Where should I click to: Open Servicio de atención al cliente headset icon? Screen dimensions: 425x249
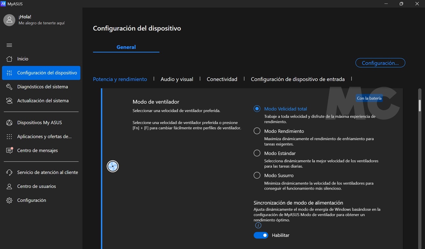click(x=9, y=172)
